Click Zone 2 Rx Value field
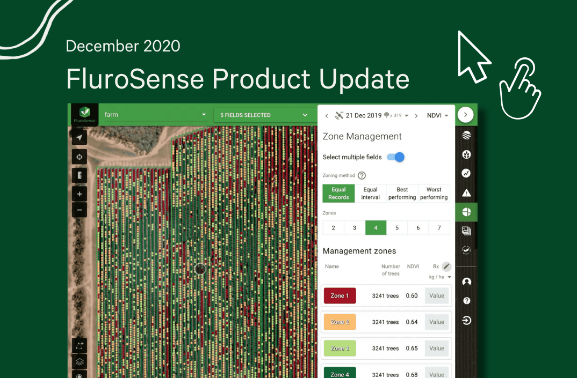 pos(437,322)
